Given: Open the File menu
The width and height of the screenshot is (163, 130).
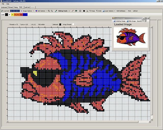Looking at the screenshot, I should 3,4.
